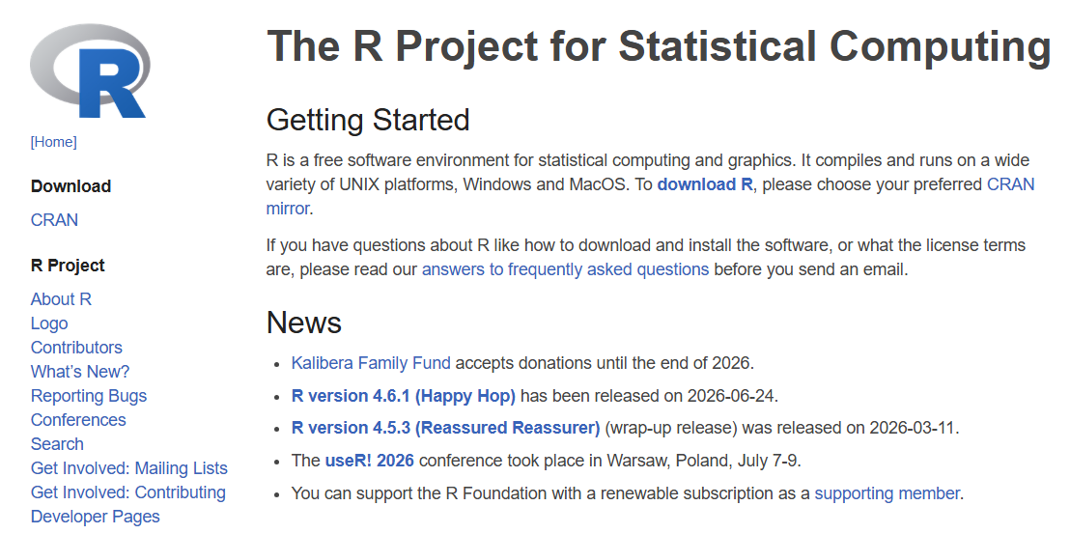Open answers to frequently asked questions
1070x534 pixels.
565,269
